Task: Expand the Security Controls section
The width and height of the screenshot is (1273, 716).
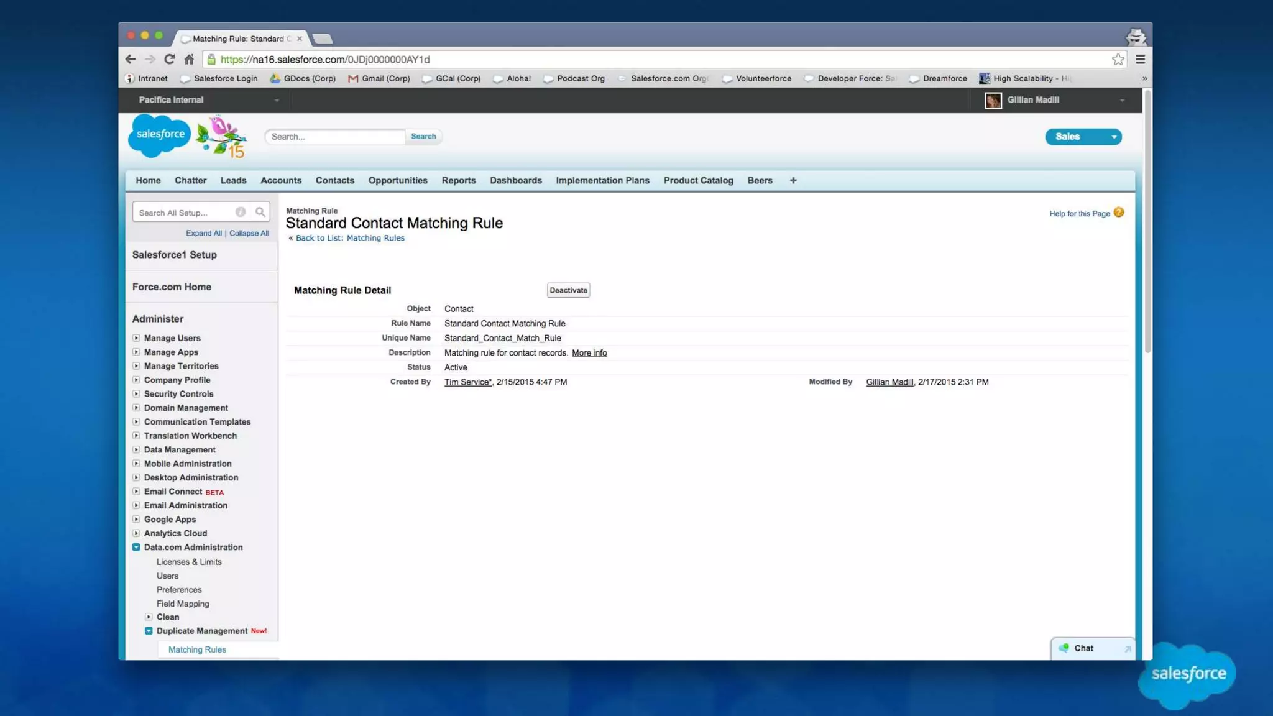Action: click(x=136, y=394)
